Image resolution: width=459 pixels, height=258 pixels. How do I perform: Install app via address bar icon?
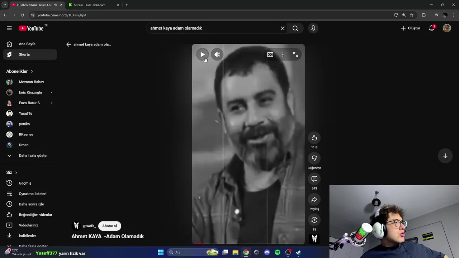[396, 15]
